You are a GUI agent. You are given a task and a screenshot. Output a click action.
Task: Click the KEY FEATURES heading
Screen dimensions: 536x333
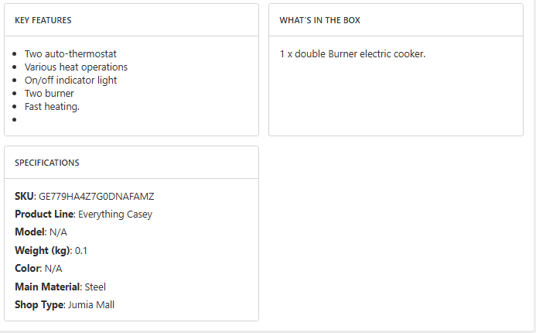point(43,20)
